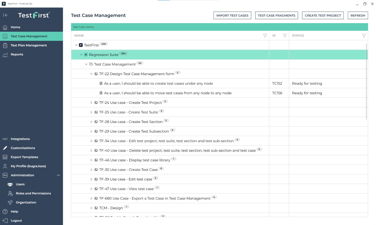This screenshot has width=376, height=225.
Task: Expand TF-680 Use Case - Export a Test Case
Action: click(x=91, y=198)
